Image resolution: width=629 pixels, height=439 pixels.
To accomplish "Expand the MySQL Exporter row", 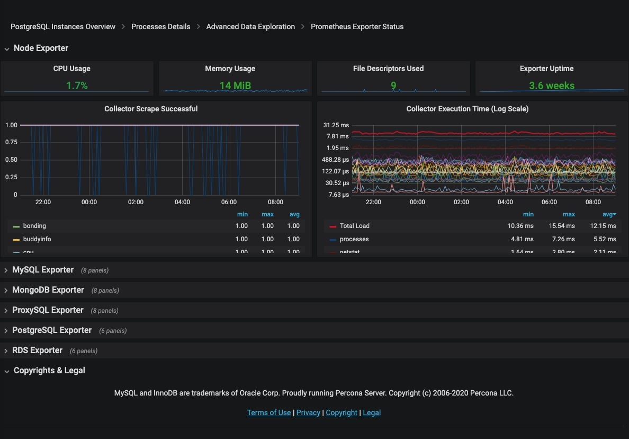I will (x=43, y=270).
